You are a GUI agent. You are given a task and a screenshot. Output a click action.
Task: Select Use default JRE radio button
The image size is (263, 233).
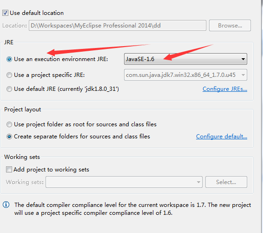[x=9, y=89]
